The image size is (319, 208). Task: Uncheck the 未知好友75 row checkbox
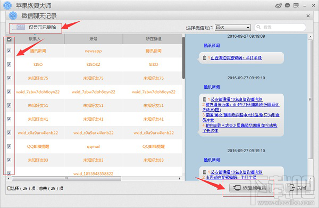click(x=9, y=78)
